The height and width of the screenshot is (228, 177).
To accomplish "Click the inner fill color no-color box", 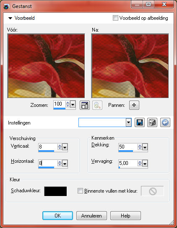I will [x=152, y=191].
